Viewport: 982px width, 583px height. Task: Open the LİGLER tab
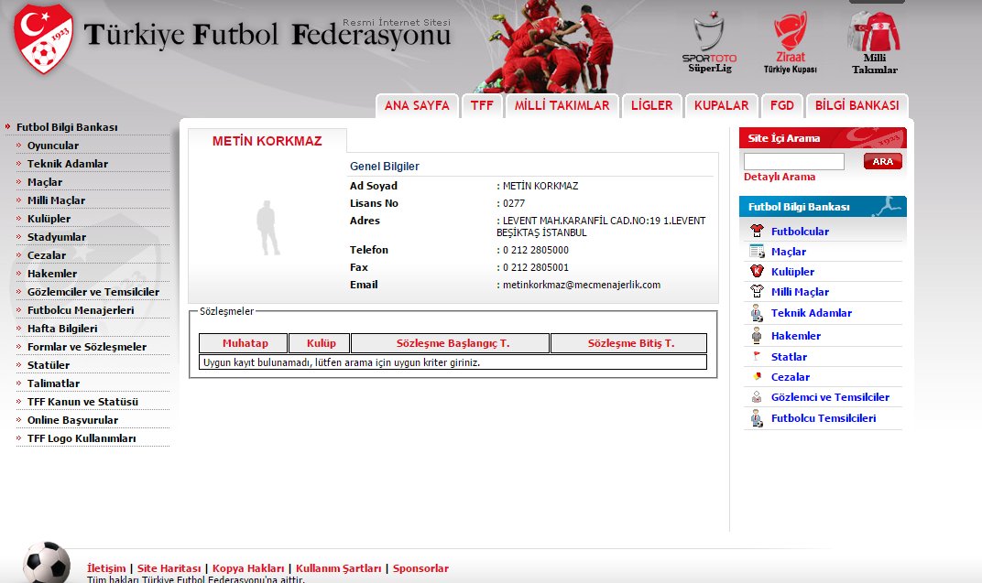651,106
